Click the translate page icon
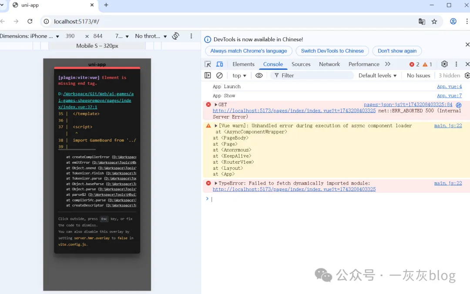 pos(422,21)
